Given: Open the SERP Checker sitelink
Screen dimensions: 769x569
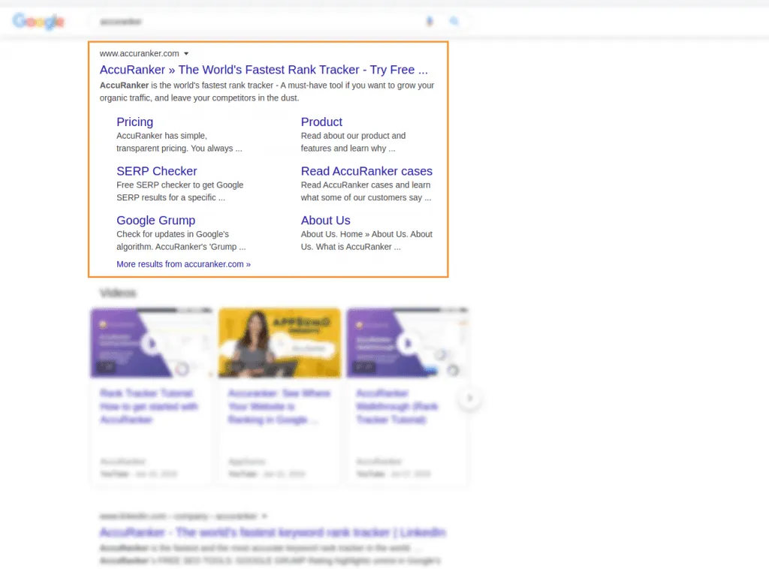Looking at the screenshot, I should coord(156,171).
